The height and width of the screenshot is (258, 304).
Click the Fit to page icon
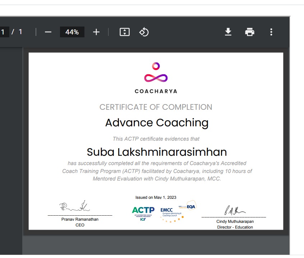(x=124, y=32)
